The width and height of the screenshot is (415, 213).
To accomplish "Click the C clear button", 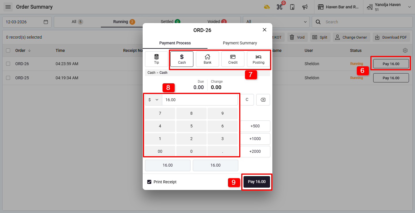I will click(x=247, y=100).
